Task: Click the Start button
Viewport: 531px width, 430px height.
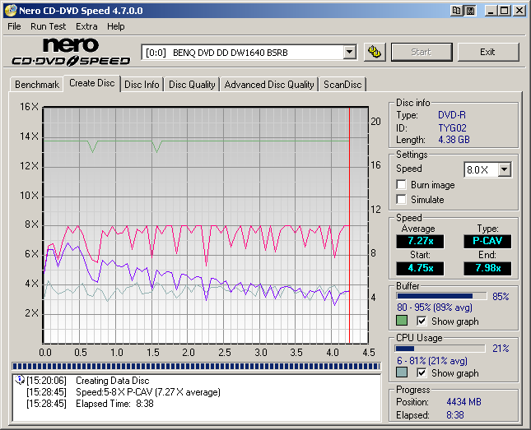Action: pyautogui.click(x=422, y=52)
